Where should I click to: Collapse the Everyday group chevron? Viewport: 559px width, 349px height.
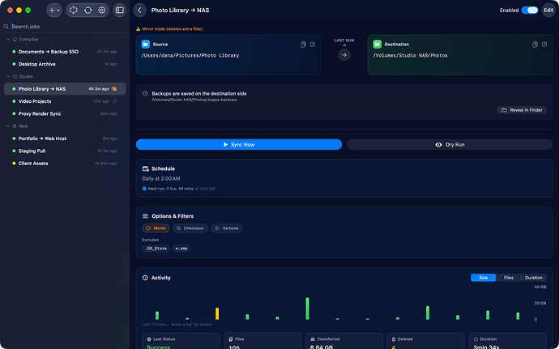(8, 39)
